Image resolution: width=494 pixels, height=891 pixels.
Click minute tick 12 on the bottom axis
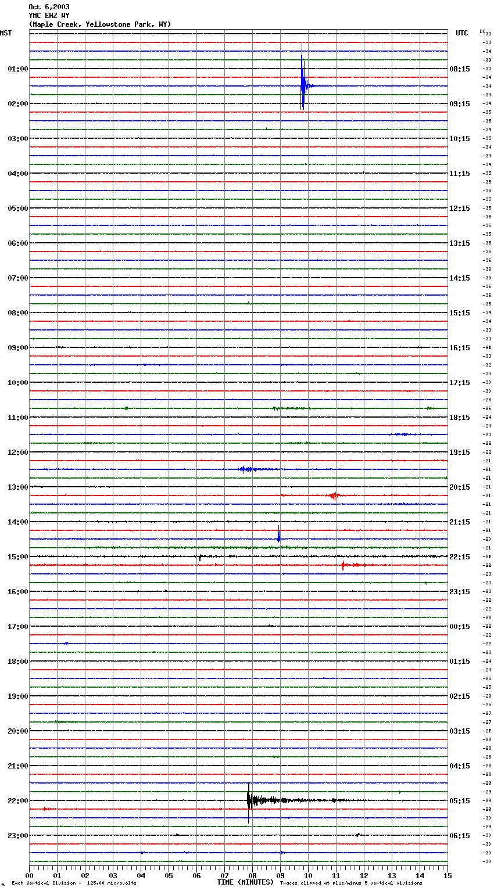(364, 875)
